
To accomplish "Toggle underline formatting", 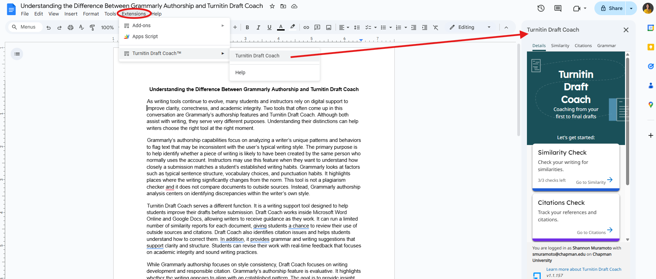I will (x=269, y=27).
